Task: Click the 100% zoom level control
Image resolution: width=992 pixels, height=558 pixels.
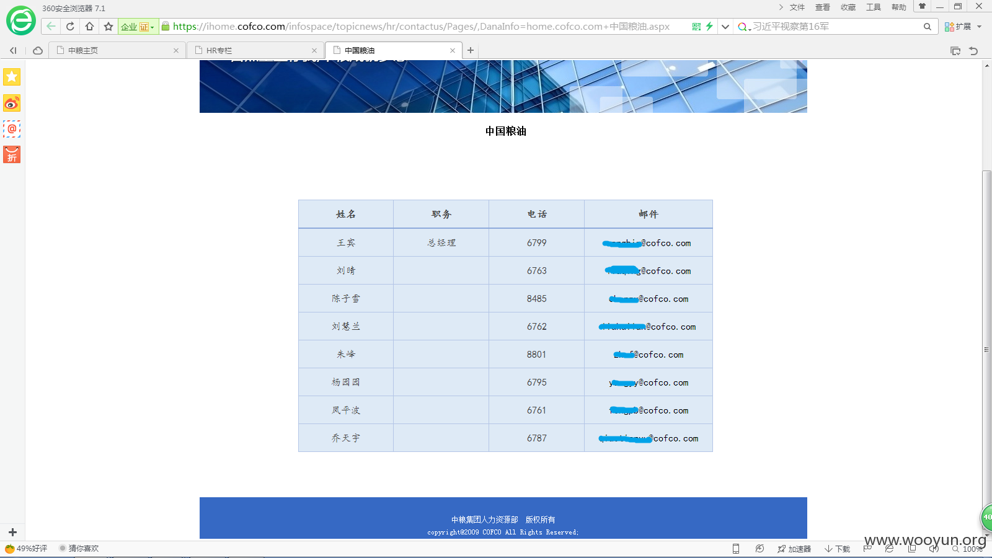Action: tap(968, 549)
